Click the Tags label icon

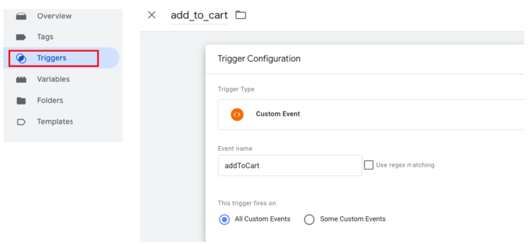coord(21,37)
